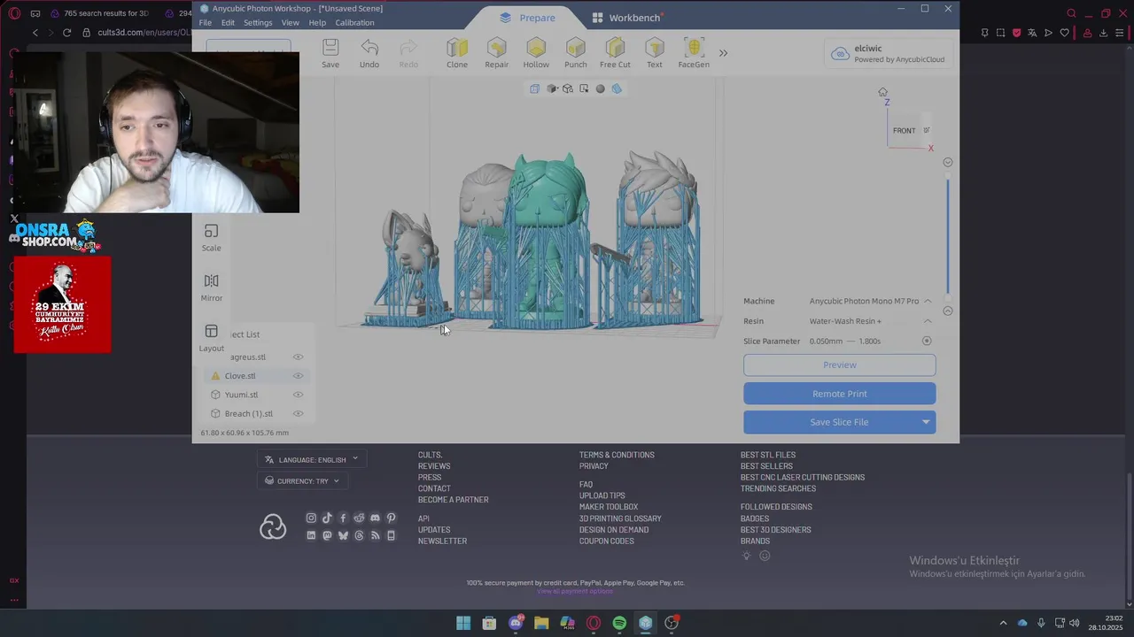Viewport: 1134px width, 637px height.
Task: Select Breach (1).stl in the object list
Action: [x=249, y=413]
